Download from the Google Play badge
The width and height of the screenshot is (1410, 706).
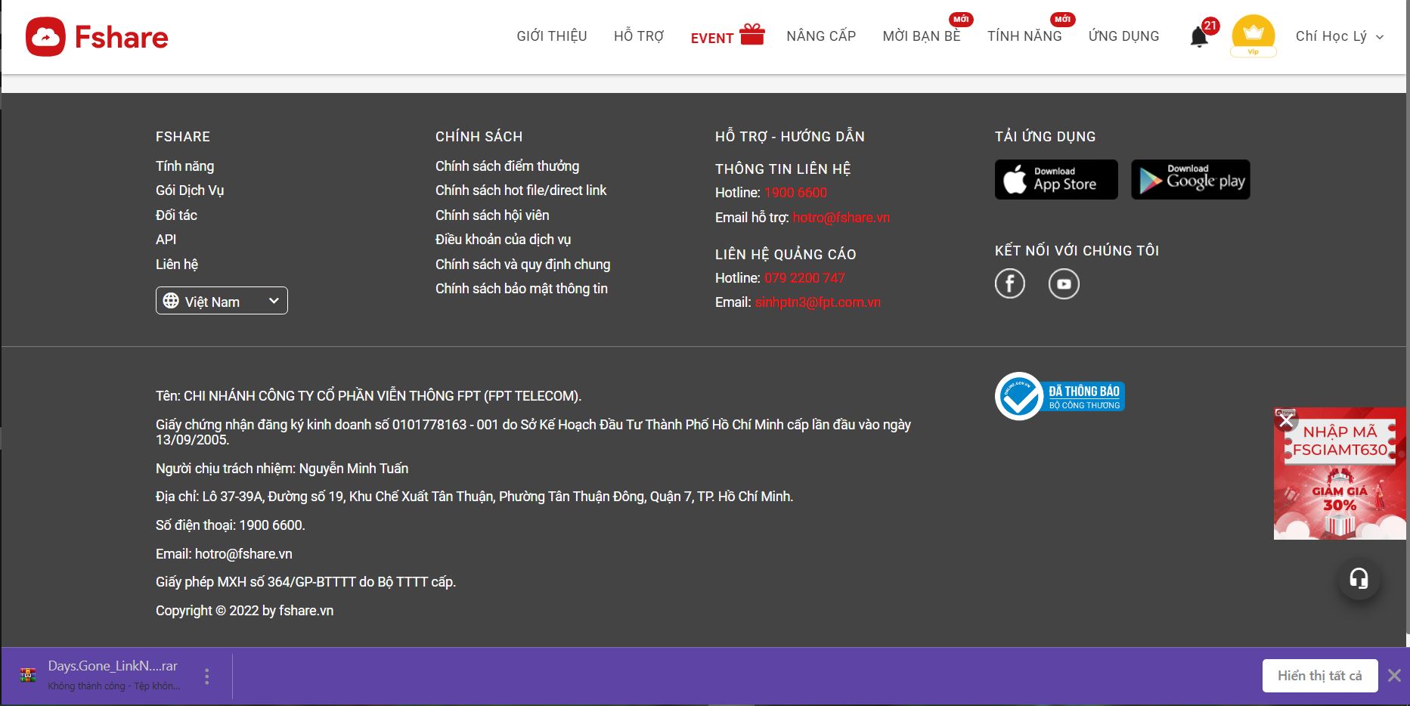coord(1190,180)
